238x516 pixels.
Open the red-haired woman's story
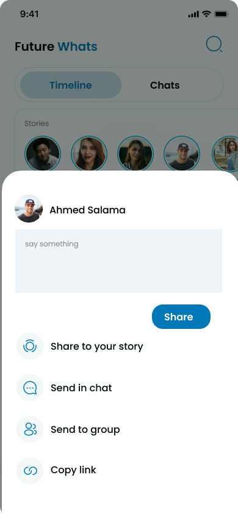tap(89, 153)
